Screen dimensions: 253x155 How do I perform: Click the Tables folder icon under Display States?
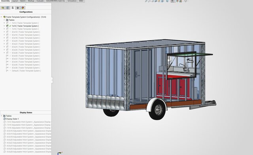pyautogui.click(x=4, y=116)
